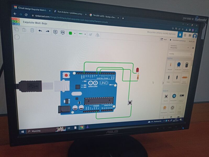This screenshot has width=209, height=157.
Task: Collapse the components panel with the chevron
Action: coord(163,83)
